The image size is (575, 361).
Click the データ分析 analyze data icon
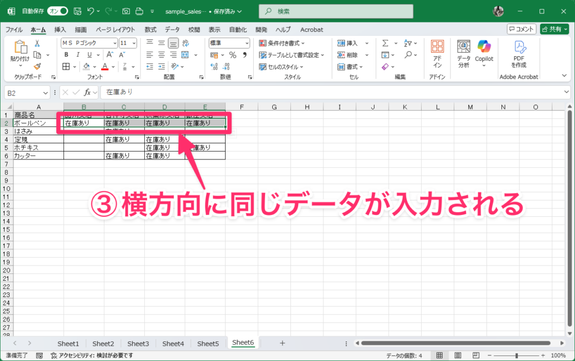(x=463, y=53)
